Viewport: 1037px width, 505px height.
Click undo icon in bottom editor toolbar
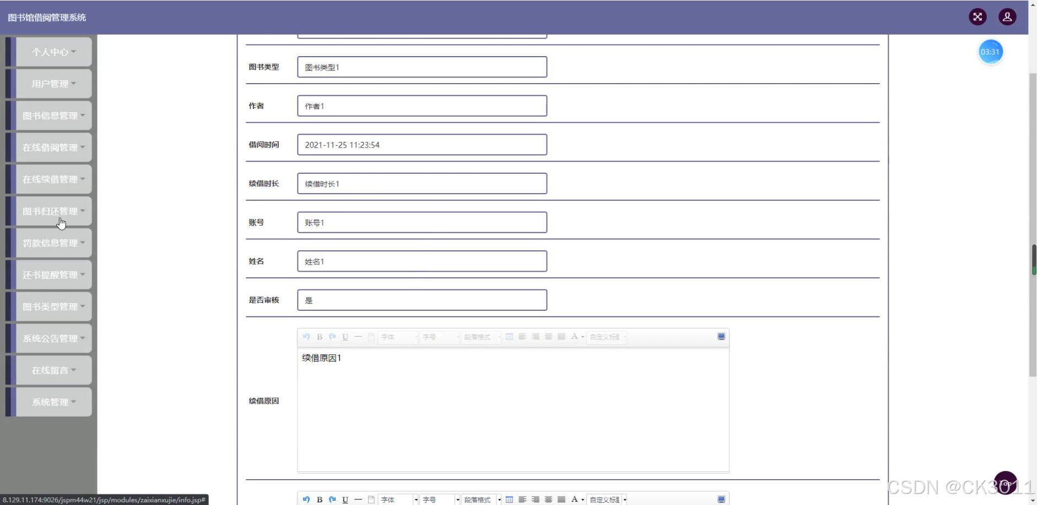306,499
